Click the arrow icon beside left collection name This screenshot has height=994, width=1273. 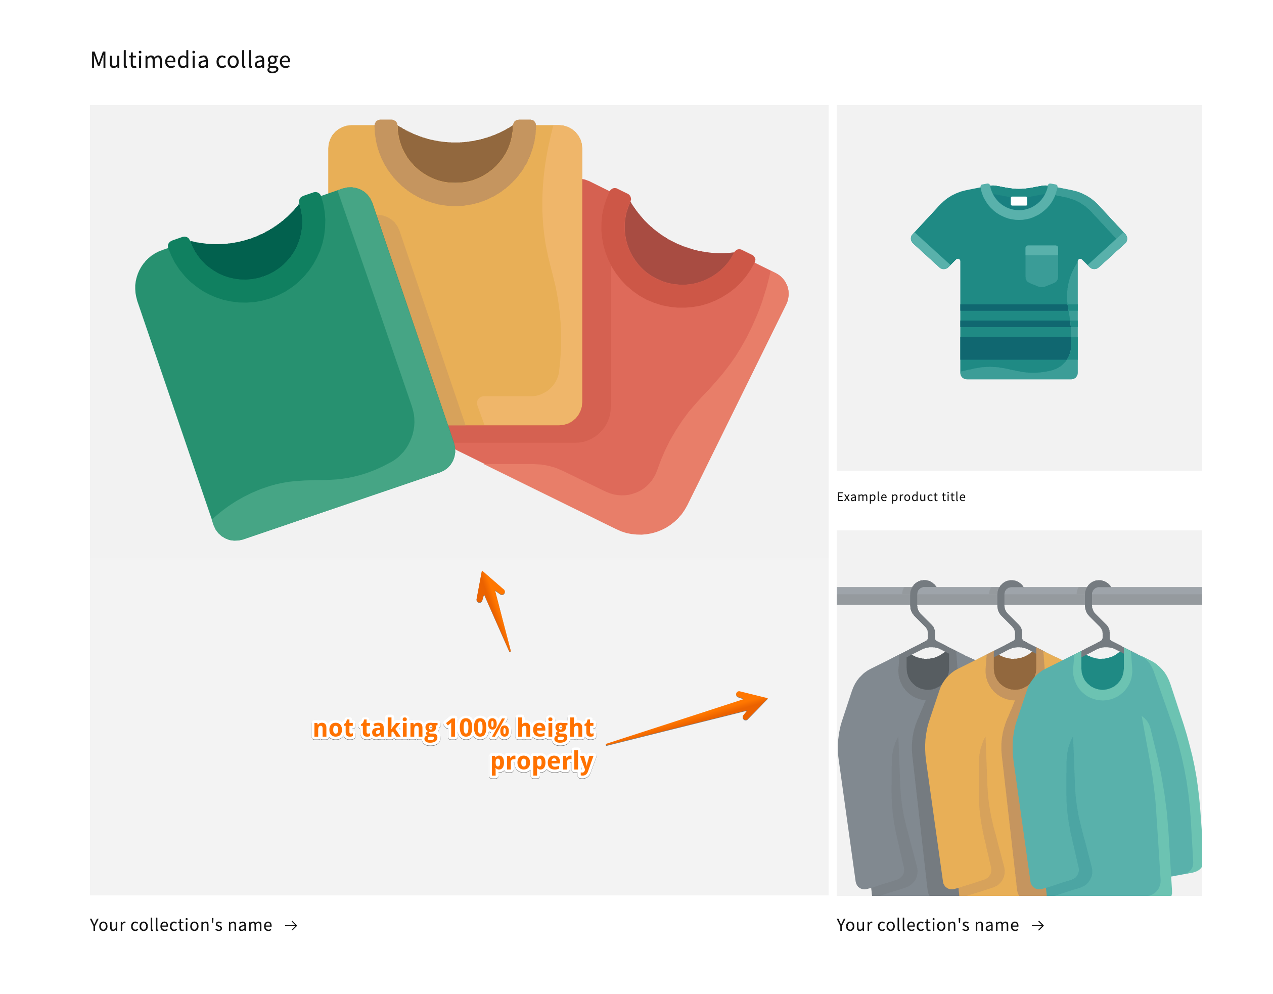(291, 925)
